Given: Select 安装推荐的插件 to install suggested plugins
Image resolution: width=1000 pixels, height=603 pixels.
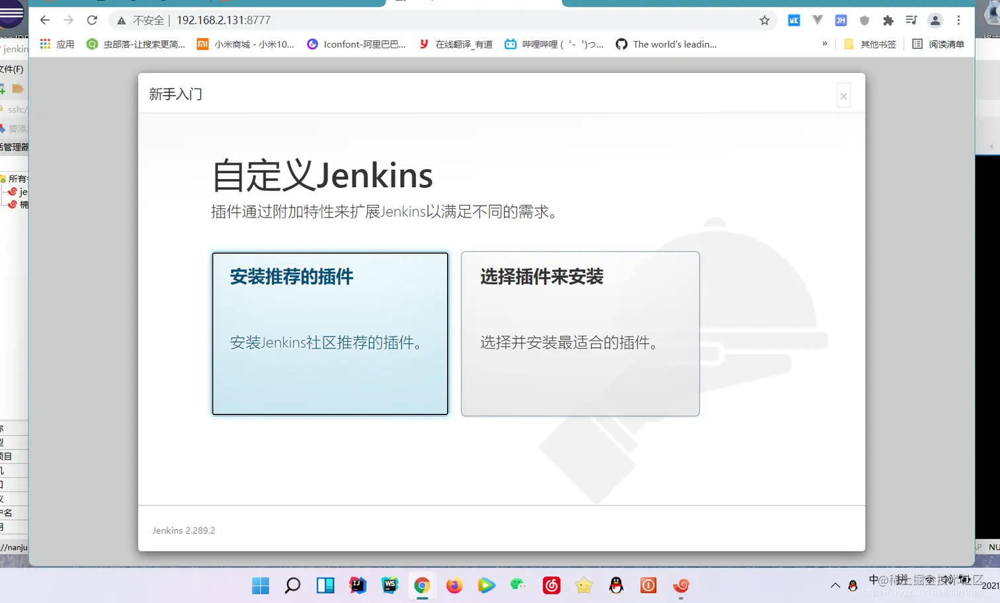Looking at the screenshot, I should click(x=329, y=333).
